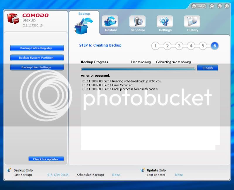The image size is (234, 190).
Task: Maximize the Comodo BackUp window
Action: [x=220, y=6]
